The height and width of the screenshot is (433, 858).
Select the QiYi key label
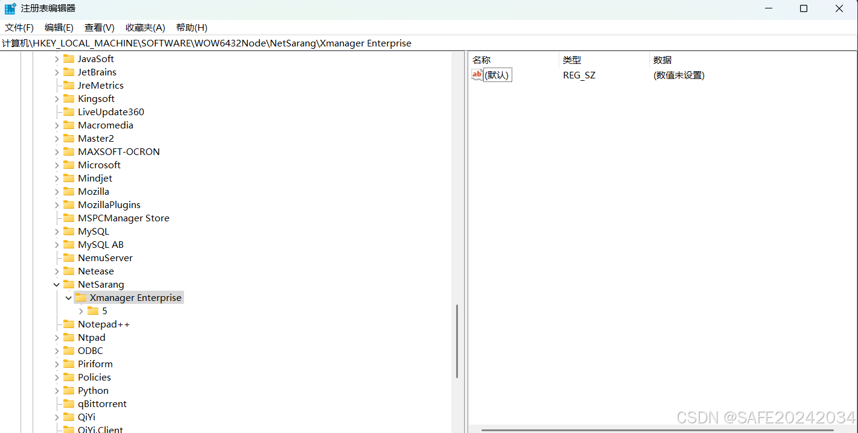86,417
